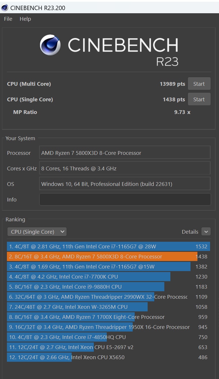Image resolution: width=219 pixels, height=379 pixels.
Task: Select the Core i7-1165G7 @ 28W ranking entry
Action: 108,247
